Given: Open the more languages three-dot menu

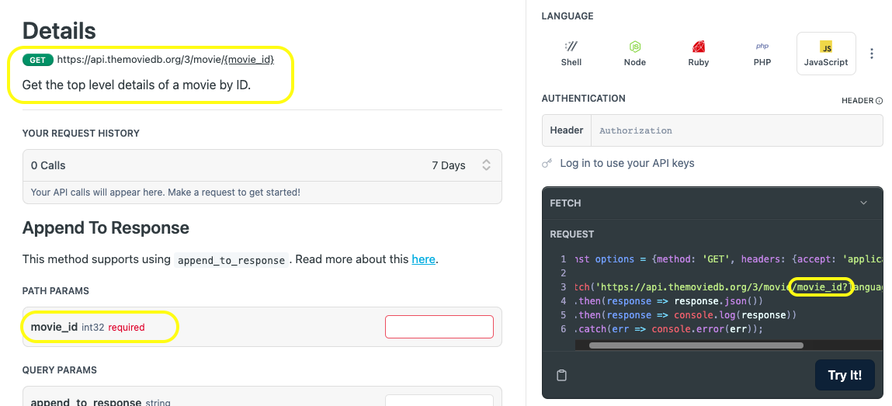Looking at the screenshot, I should pos(872,54).
